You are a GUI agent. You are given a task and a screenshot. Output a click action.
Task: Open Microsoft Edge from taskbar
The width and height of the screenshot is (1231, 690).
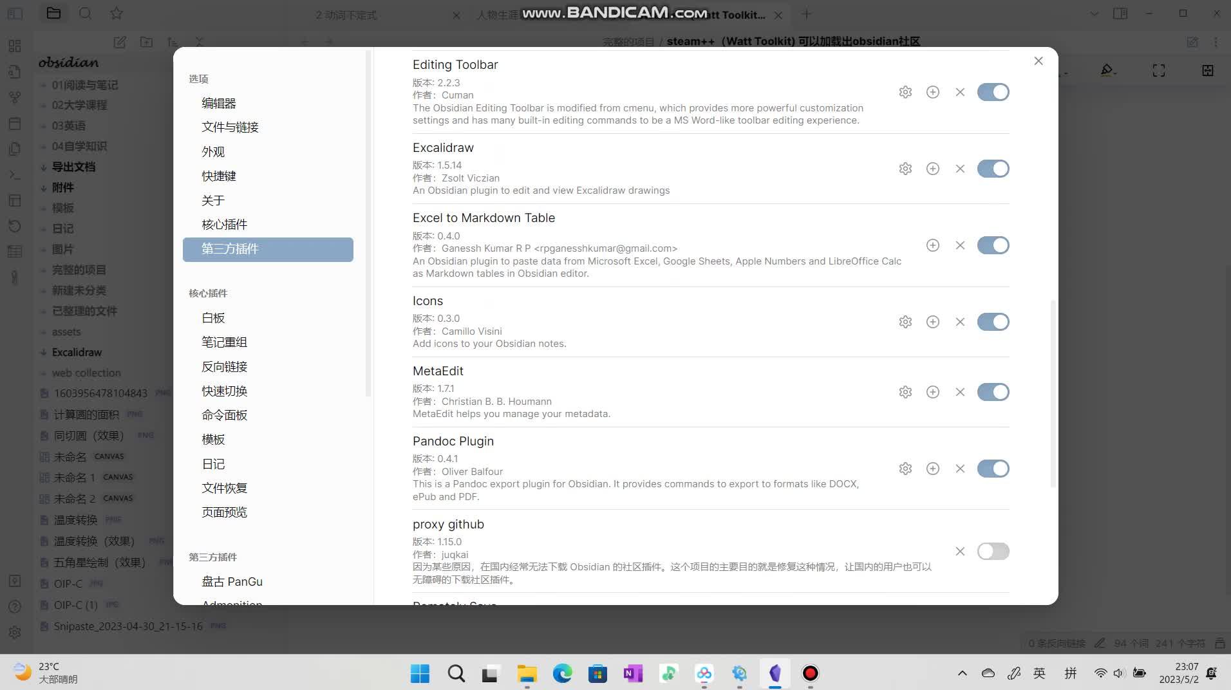click(x=562, y=673)
